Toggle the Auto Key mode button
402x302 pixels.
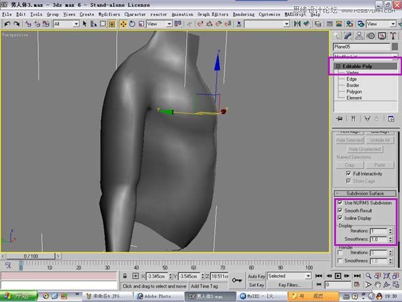click(x=256, y=276)
